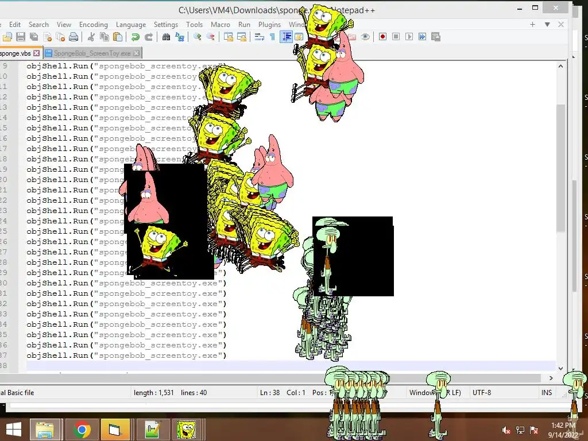Open the Language menu
Screen dimensions: 588x441
(131, 24)
